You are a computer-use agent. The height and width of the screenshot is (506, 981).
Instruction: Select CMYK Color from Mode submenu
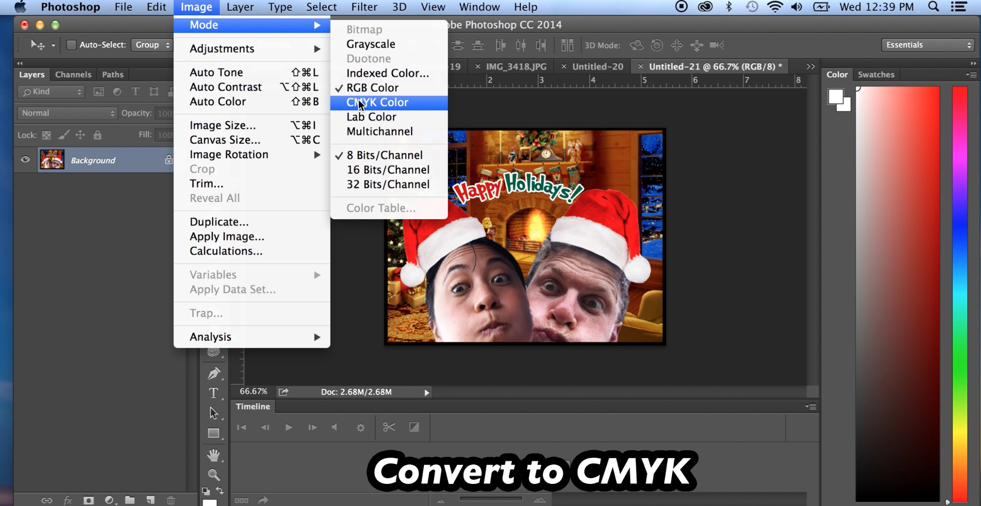pos(377,102)
